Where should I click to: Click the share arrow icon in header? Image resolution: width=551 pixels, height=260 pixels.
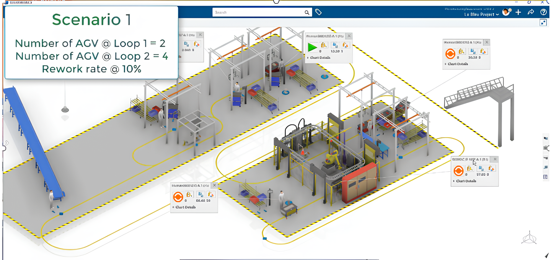click(531, 12)
